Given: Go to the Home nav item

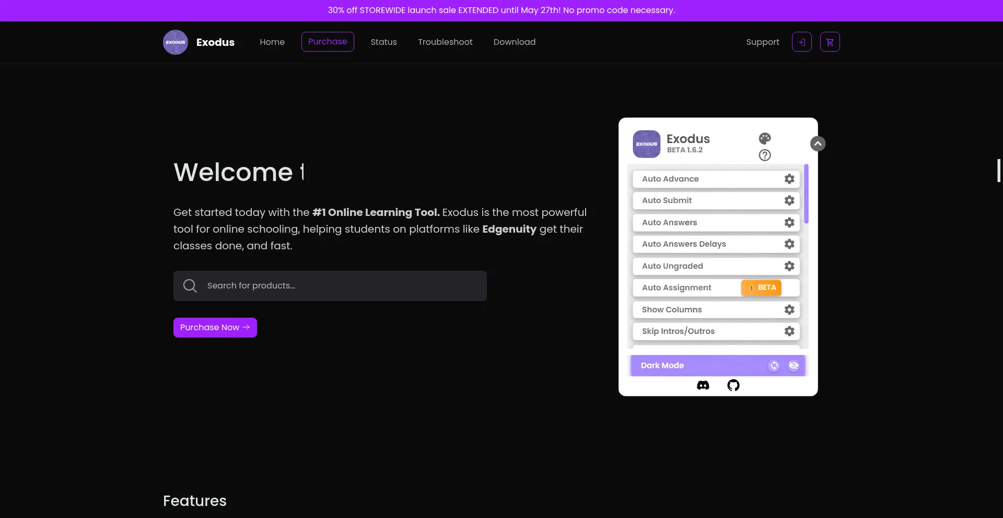Looking at the screenshot, I should click(272, 42).
